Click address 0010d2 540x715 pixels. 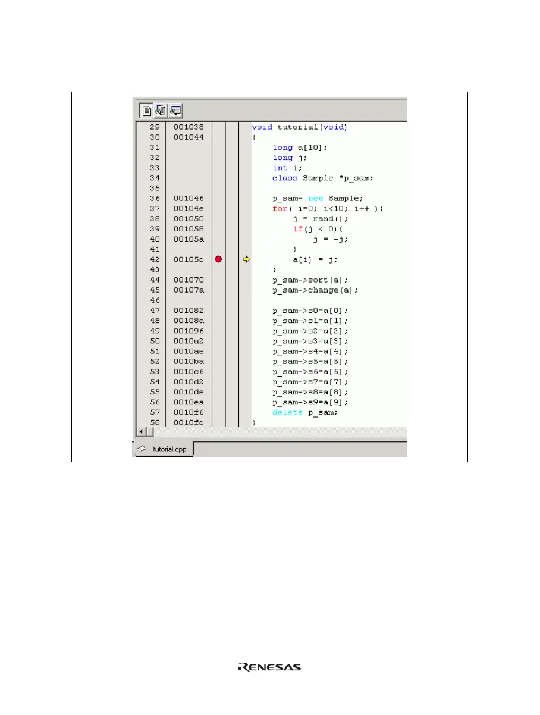(x=189, y=382)
